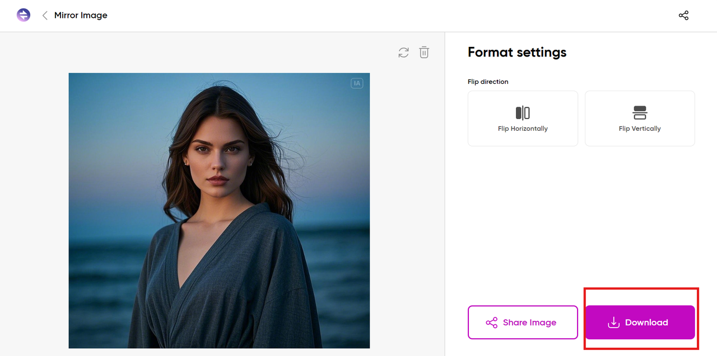The image size is (717, 356).
Task: Click the woman's portrait preview image
Action: pos(219,210)
